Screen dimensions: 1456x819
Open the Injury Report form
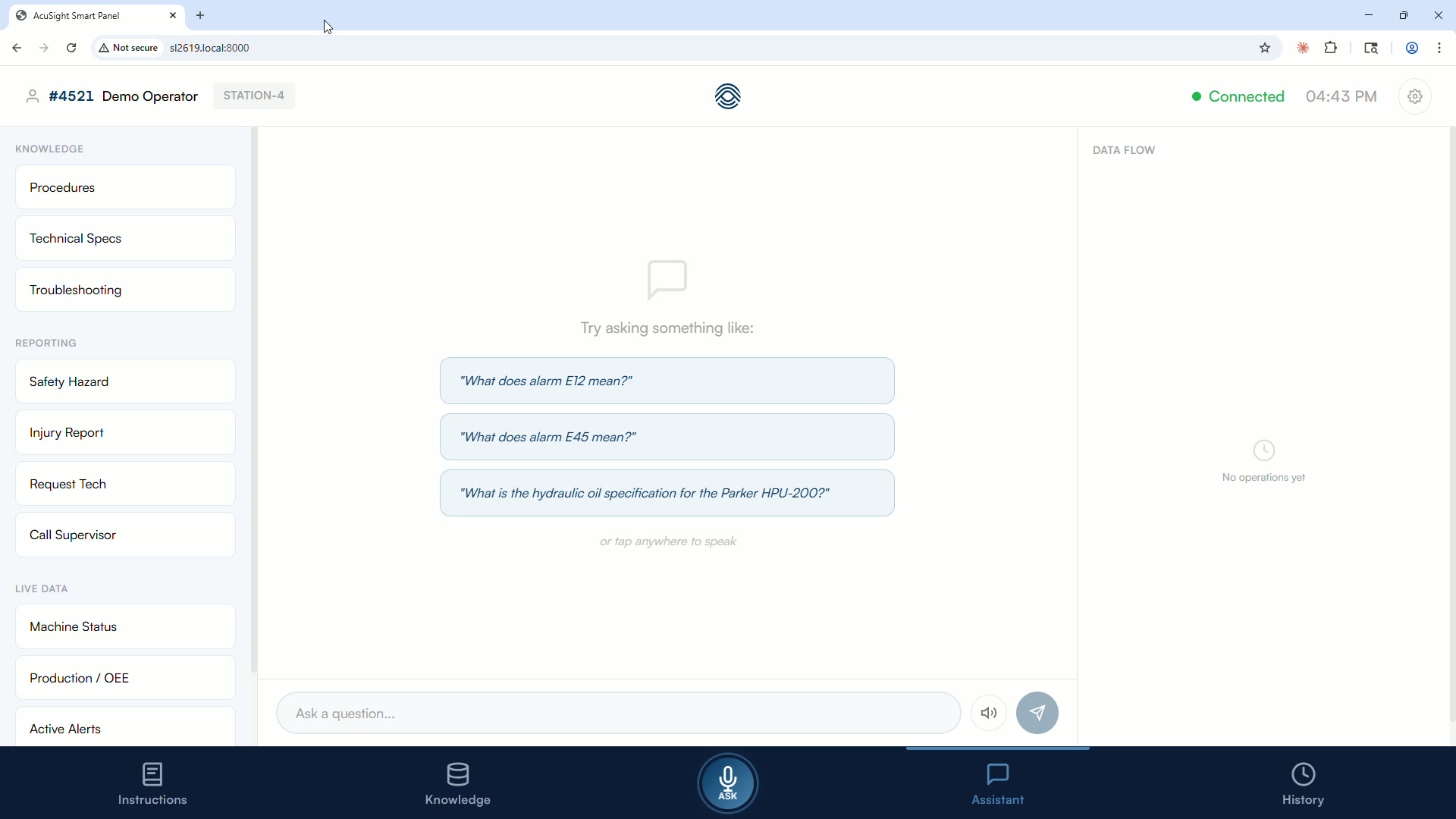click(125, 432)
